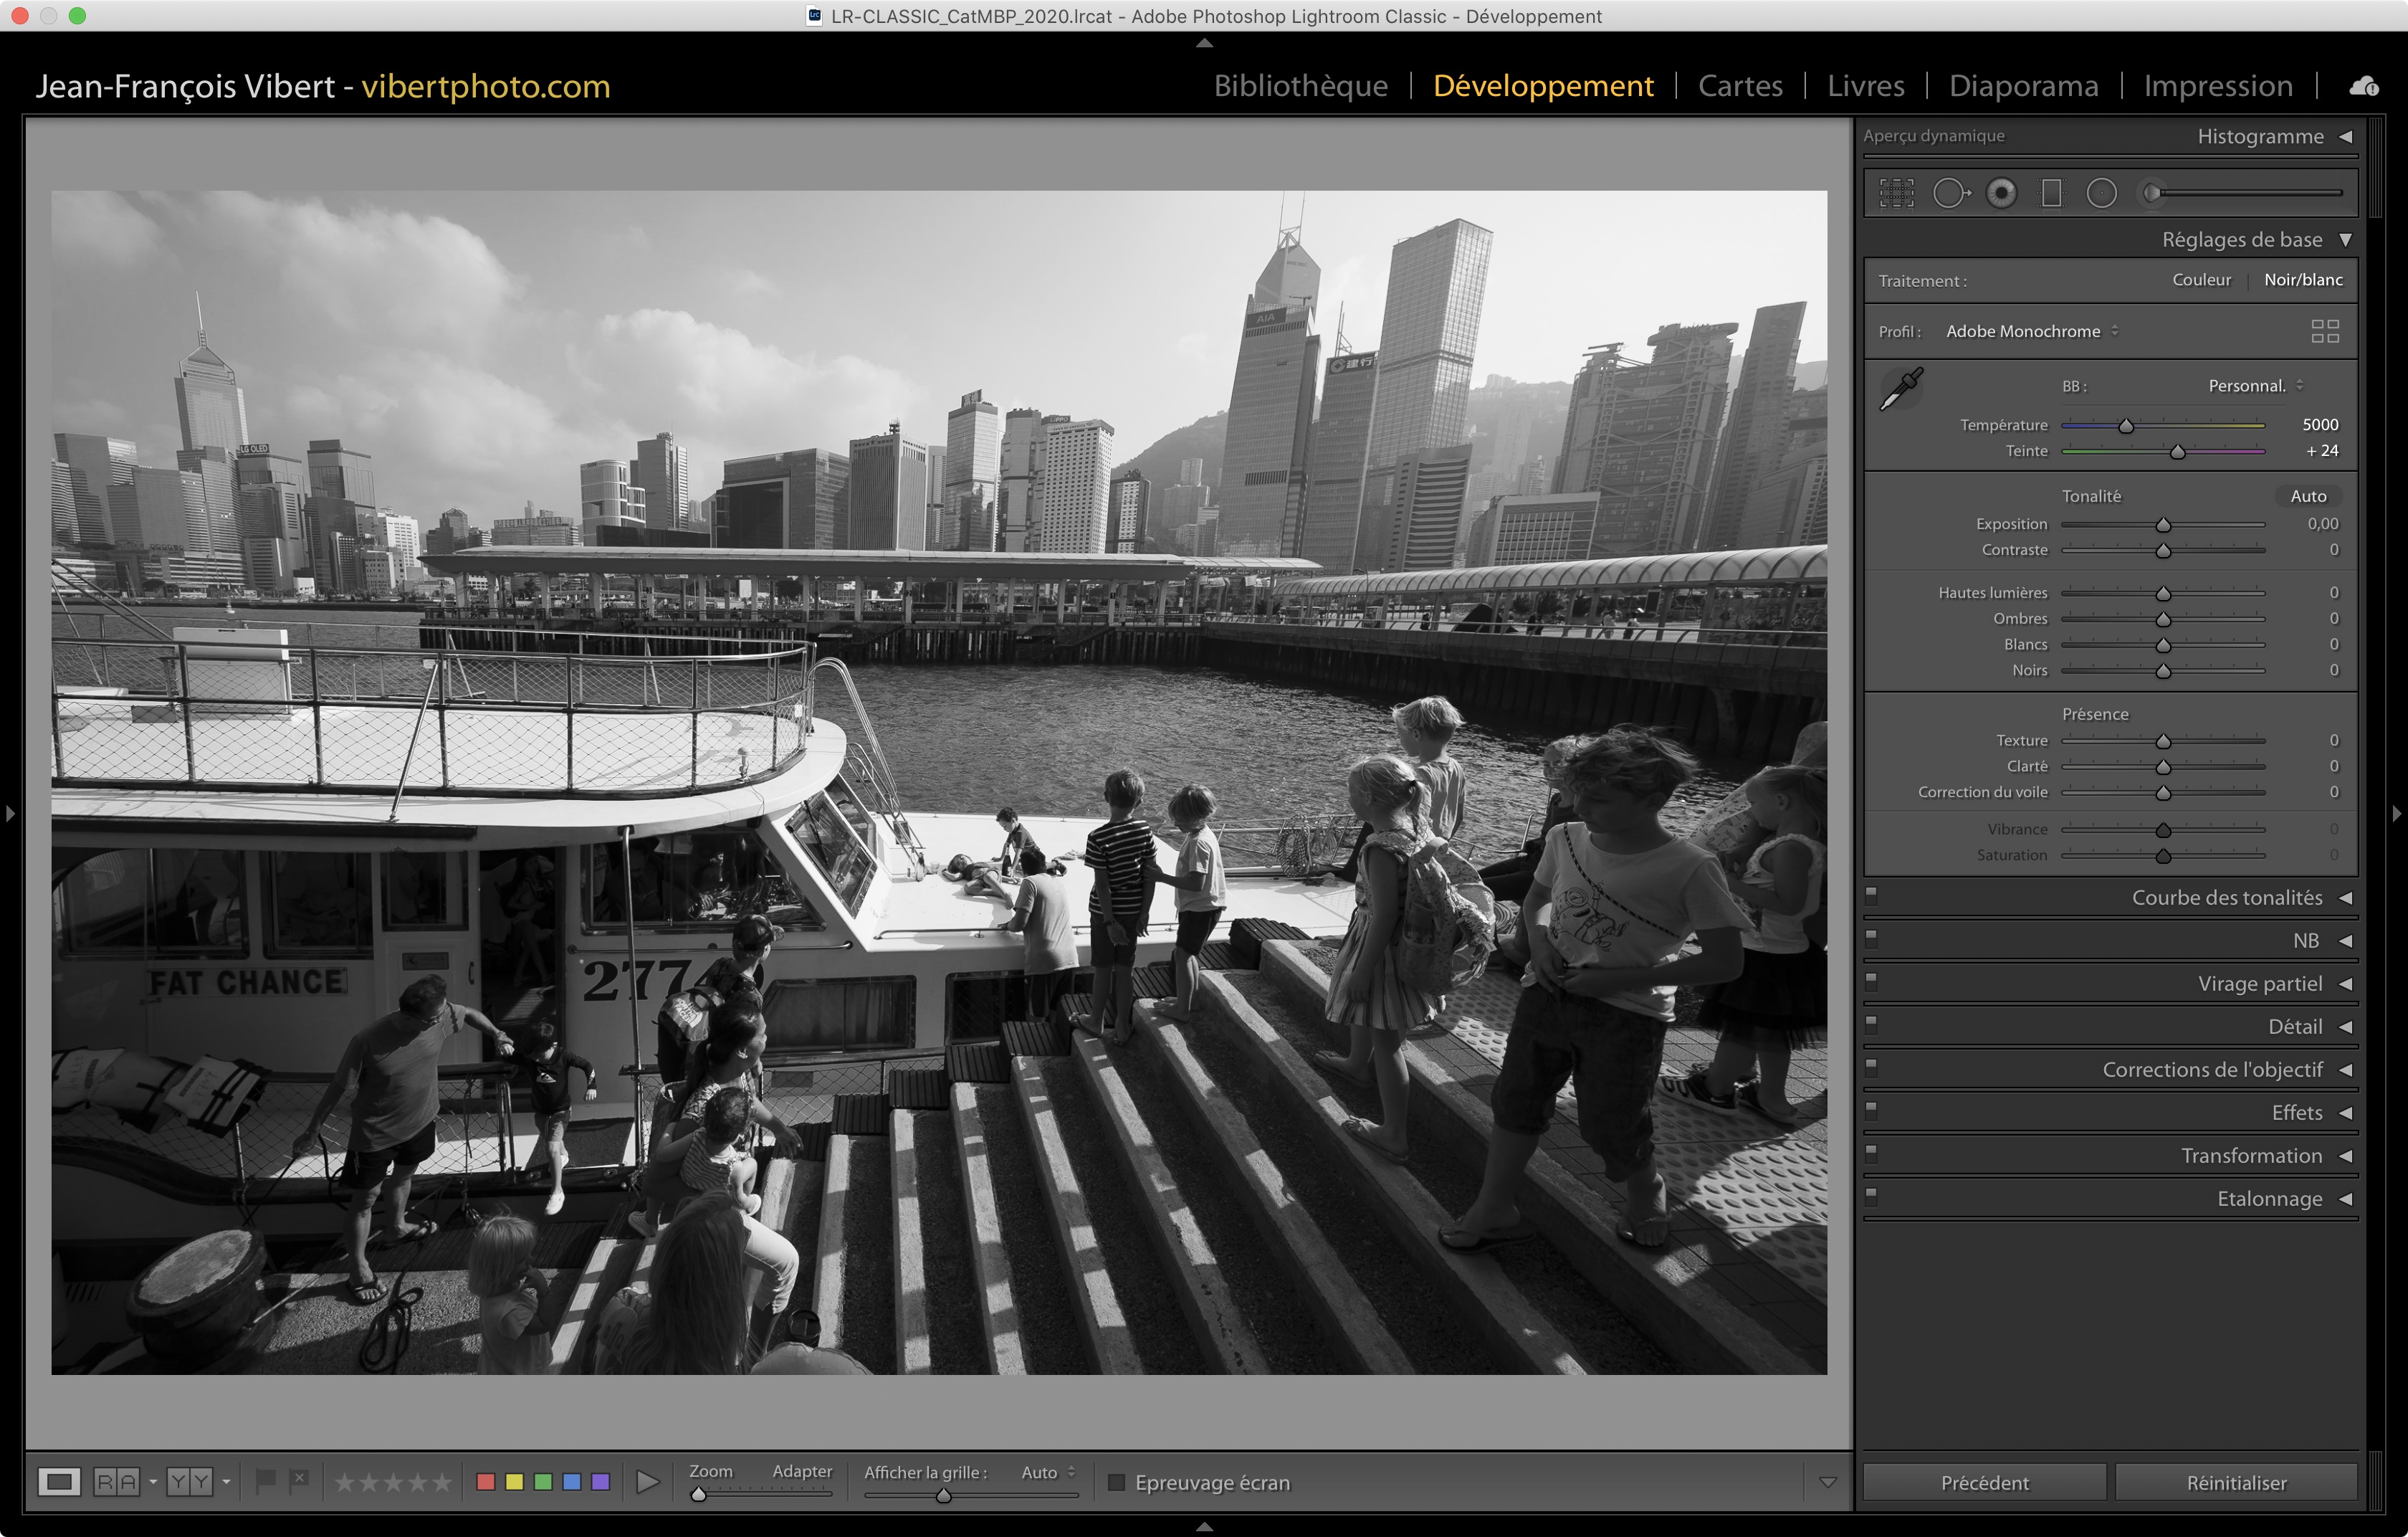Switch treatment to Couleur
Screen dimensions: 2408x1537
2201,280
